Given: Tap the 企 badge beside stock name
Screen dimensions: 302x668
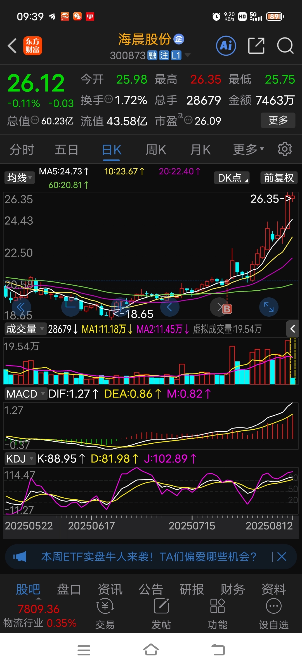Looking at the screenshot, I should tap(179, 39).
